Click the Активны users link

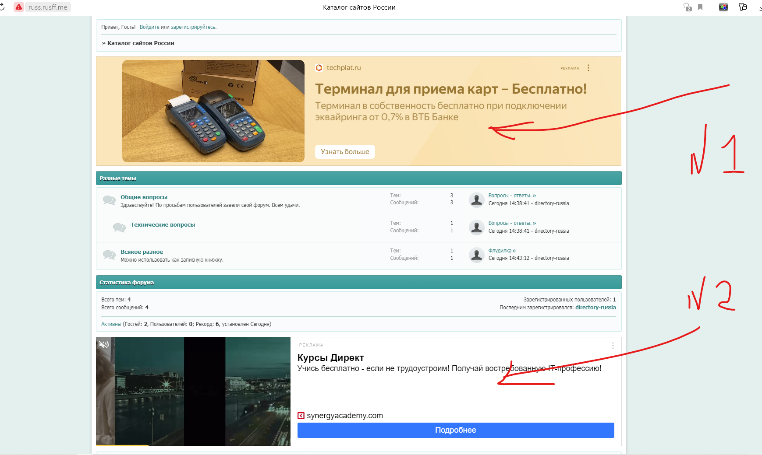[x=111, y=324]
